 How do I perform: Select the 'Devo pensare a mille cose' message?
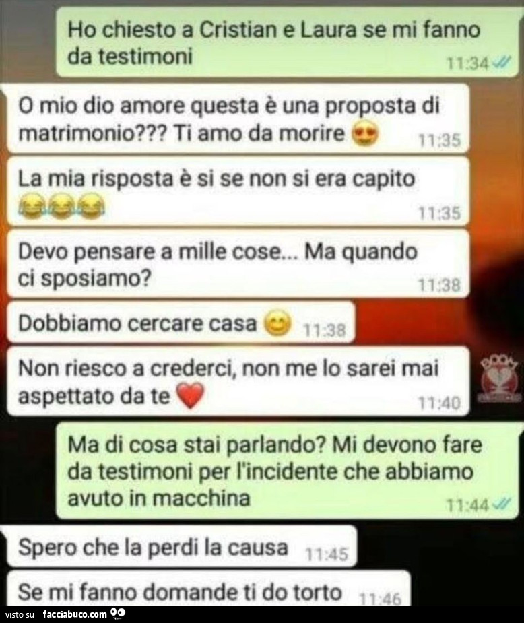pyautogui.click(x=238, y=264)
